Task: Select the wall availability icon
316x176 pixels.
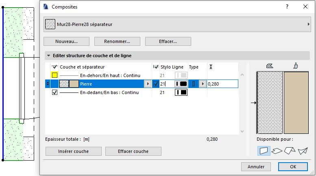Action: pyautogui.click(x=264, y=151)
